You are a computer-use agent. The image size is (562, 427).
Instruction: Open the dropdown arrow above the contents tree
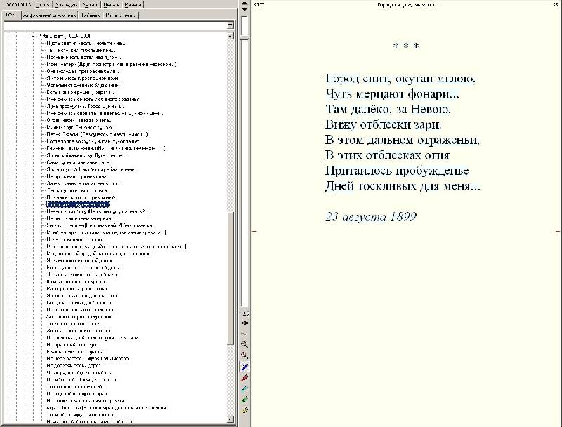point(230,25)
